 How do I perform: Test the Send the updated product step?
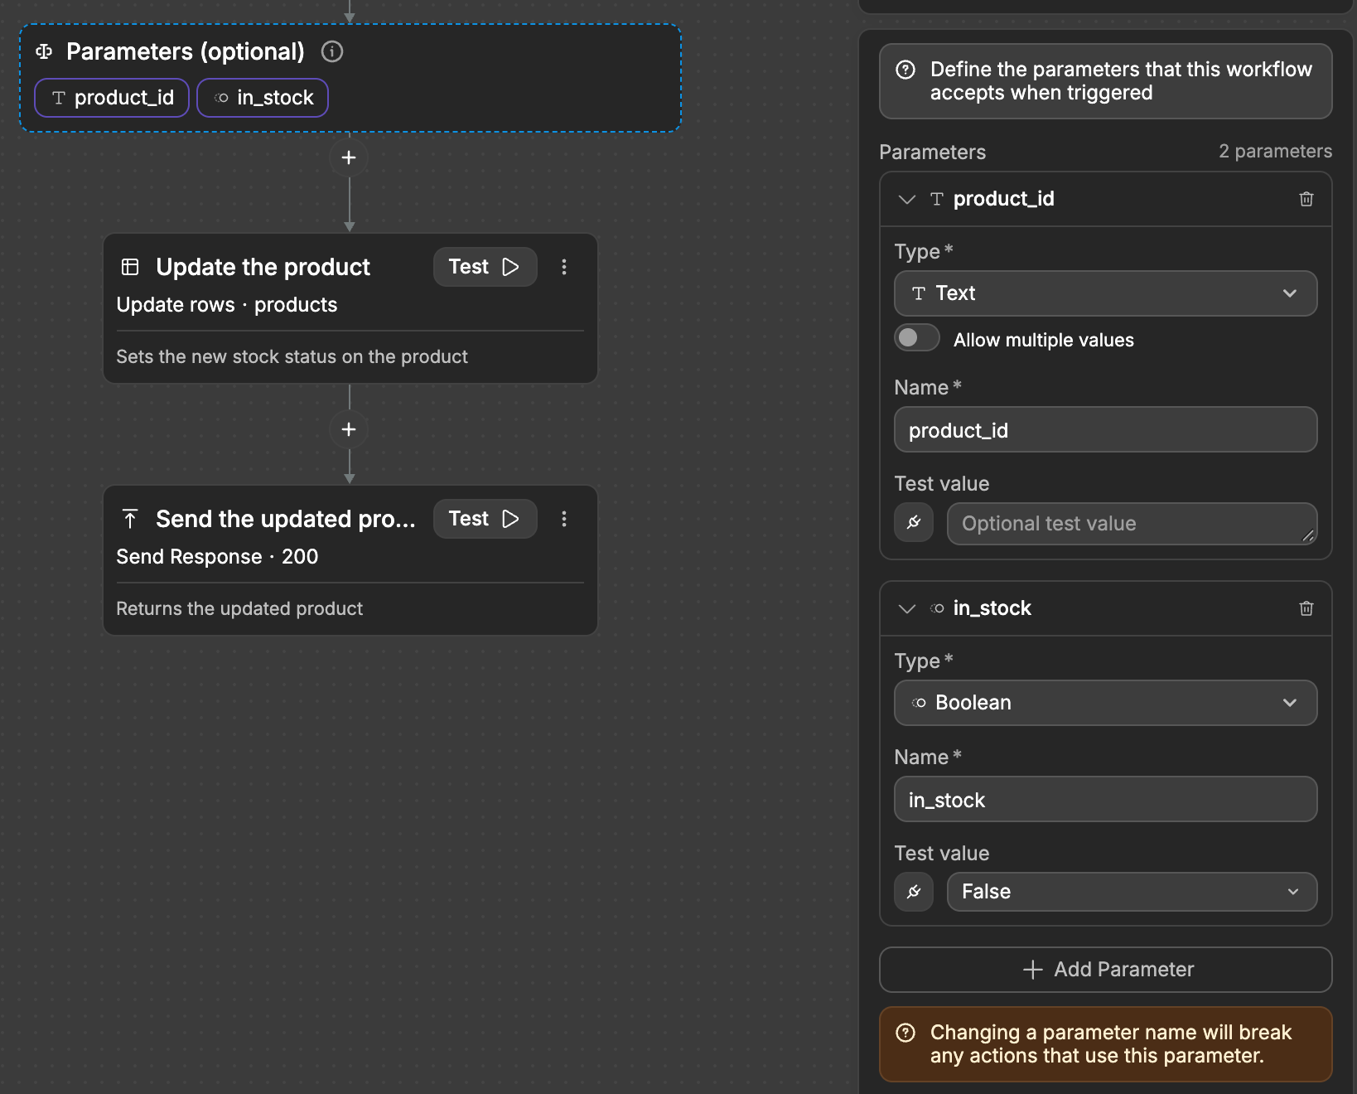485,519
